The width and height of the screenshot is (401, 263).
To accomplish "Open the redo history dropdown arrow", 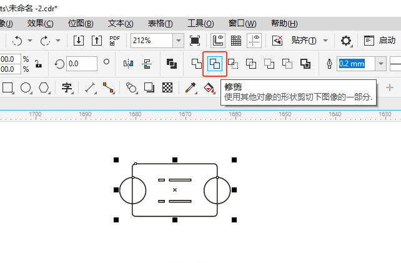I will point(58,41).
